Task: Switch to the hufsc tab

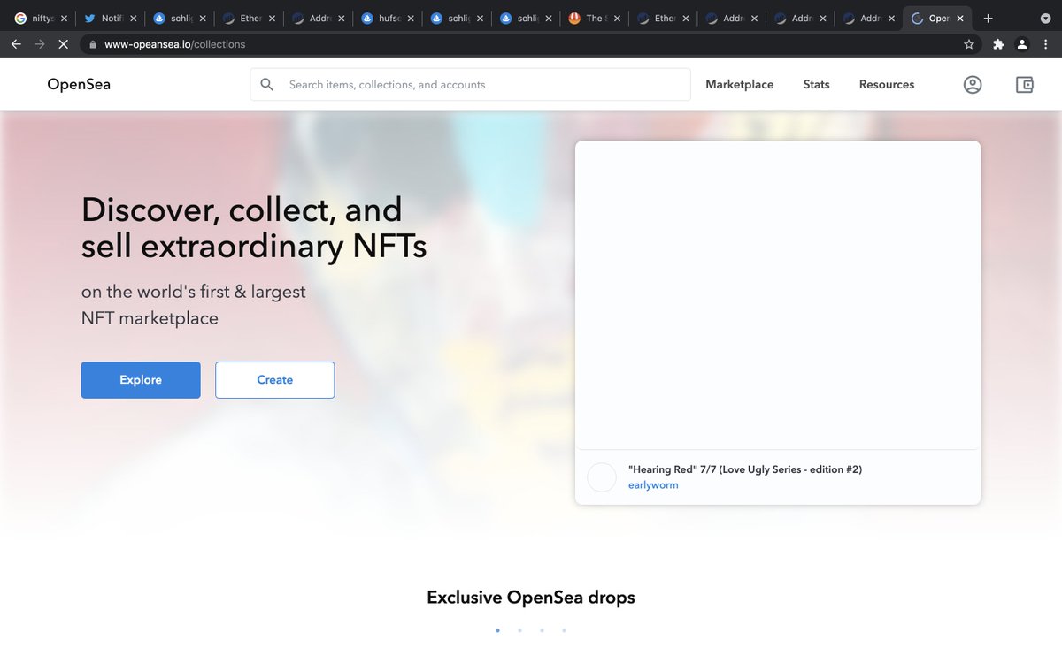Action: tap(388, 18)
